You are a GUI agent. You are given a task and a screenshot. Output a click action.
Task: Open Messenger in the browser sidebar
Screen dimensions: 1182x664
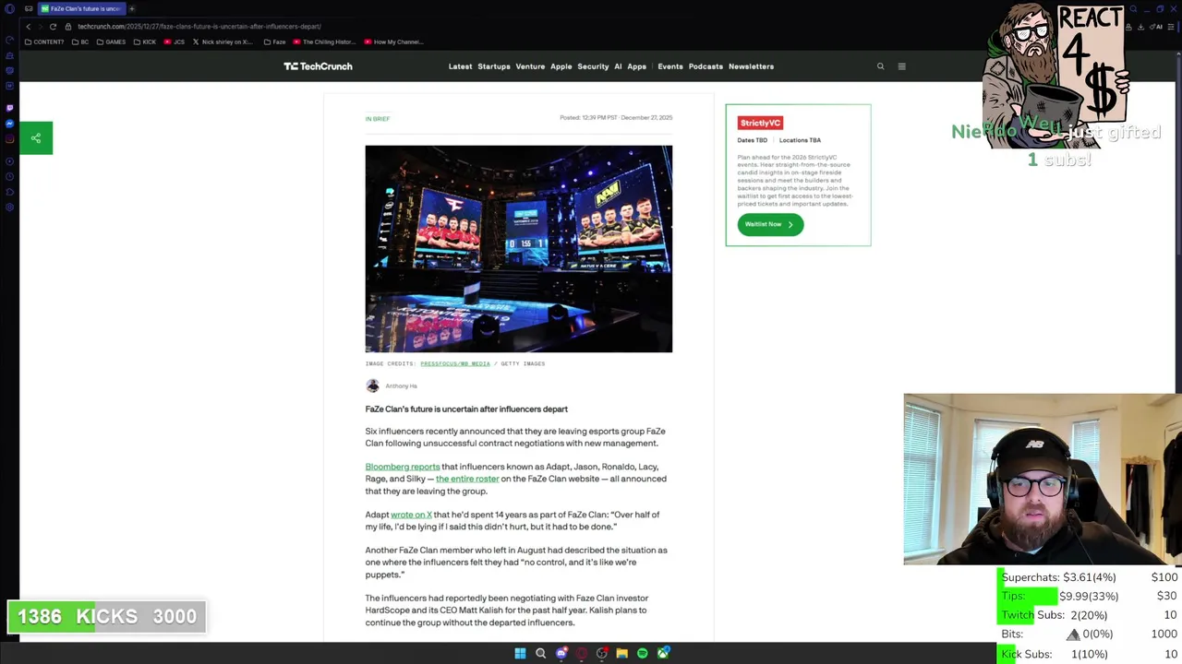click(x=9, y=124)
